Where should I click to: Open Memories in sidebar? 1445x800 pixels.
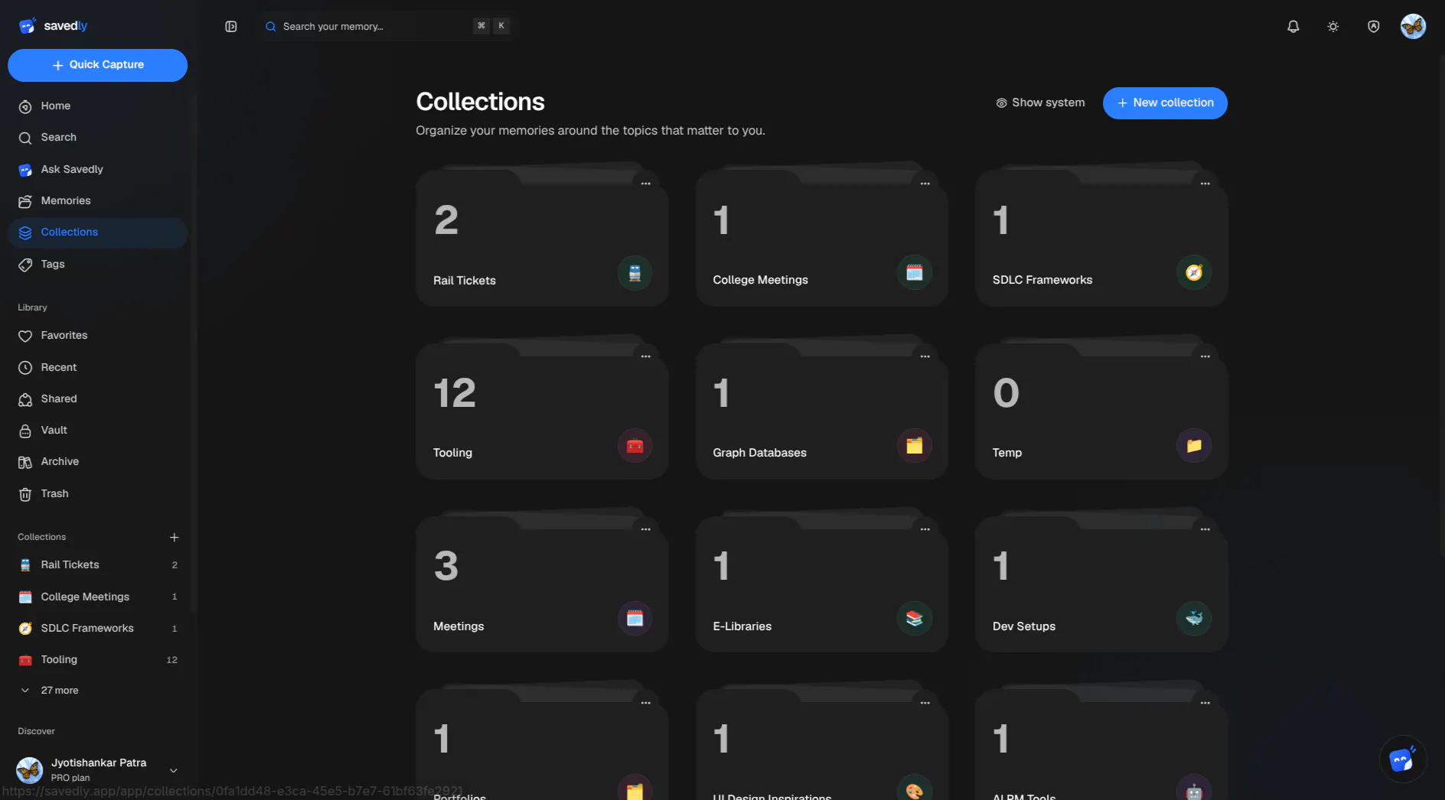(x=97, y=200)
